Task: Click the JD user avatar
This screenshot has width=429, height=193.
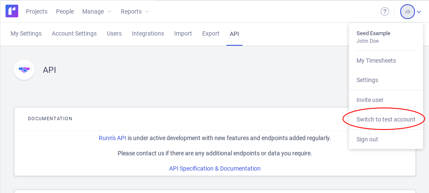Action: pos(407,11)
